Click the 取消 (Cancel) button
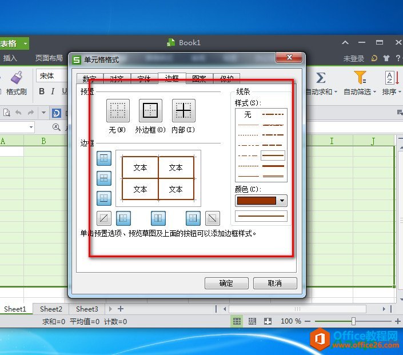 point(275,283)
